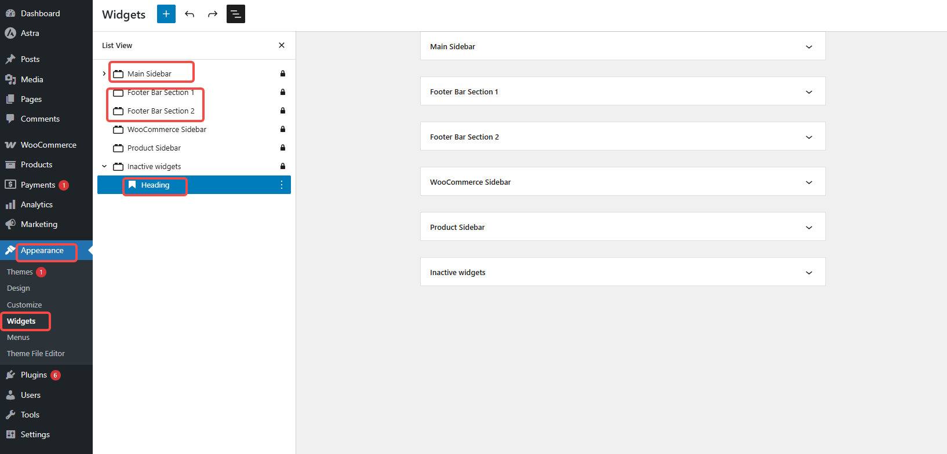Open options menu for Heading block
The width and height of the screenshot is (947, 454).
[282, 185]
